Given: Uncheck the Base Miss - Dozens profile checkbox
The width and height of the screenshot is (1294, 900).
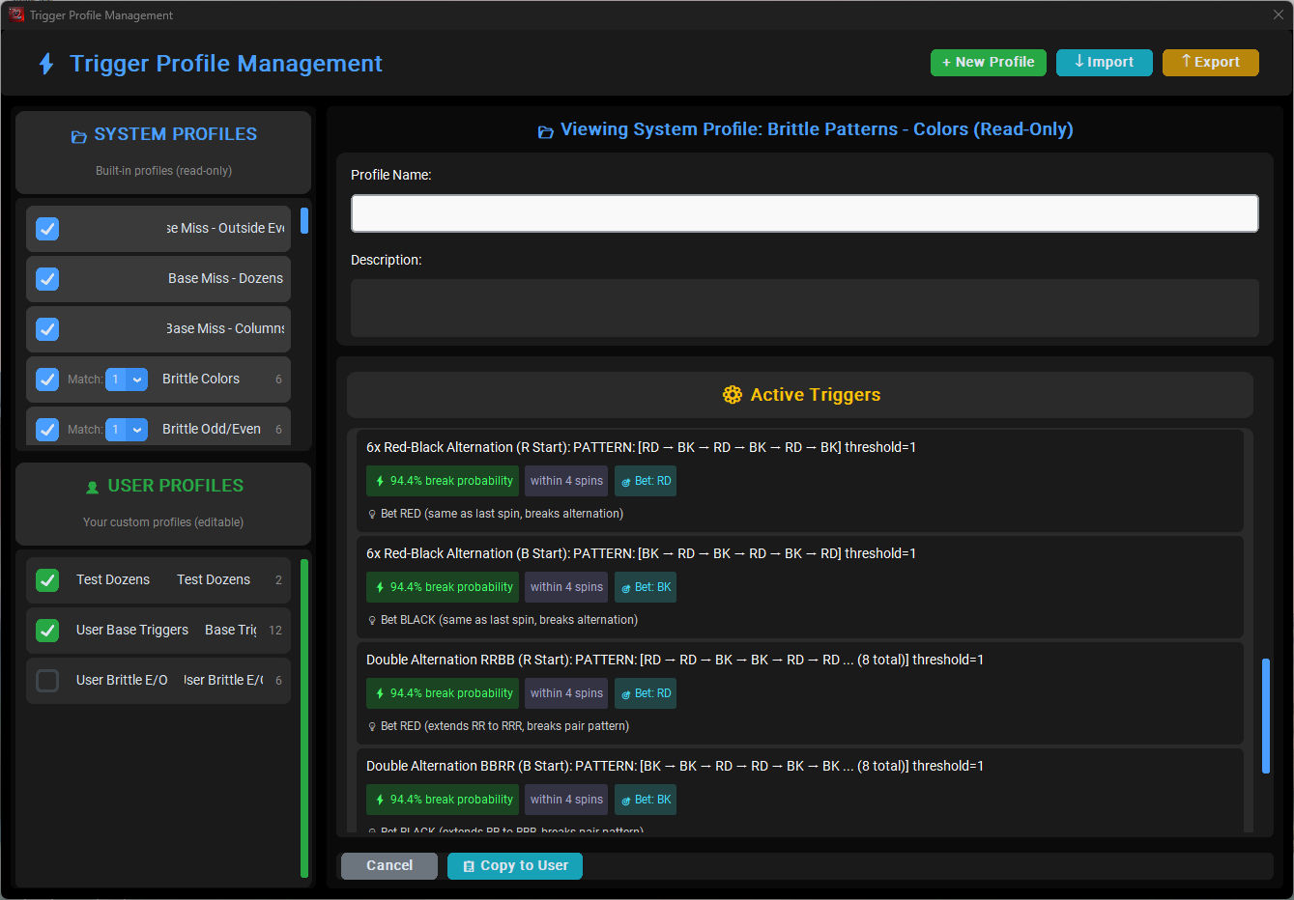Looking at the screenshot, I should [x=47, y=279].
